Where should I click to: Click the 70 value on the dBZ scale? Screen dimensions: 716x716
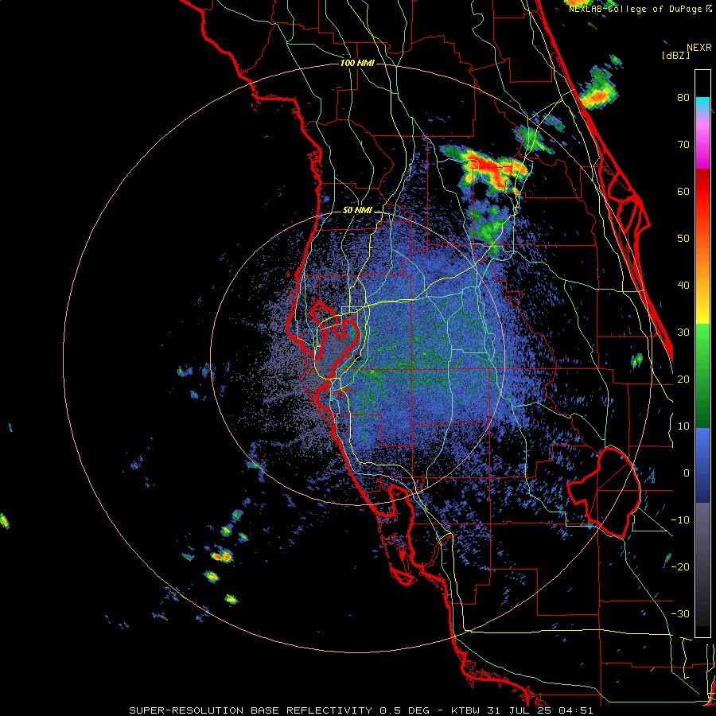(683, 145)
